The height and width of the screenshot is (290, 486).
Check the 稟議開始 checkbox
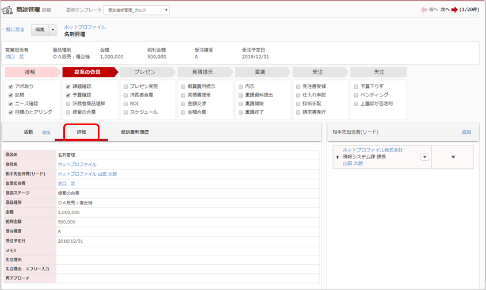point(240,104)
